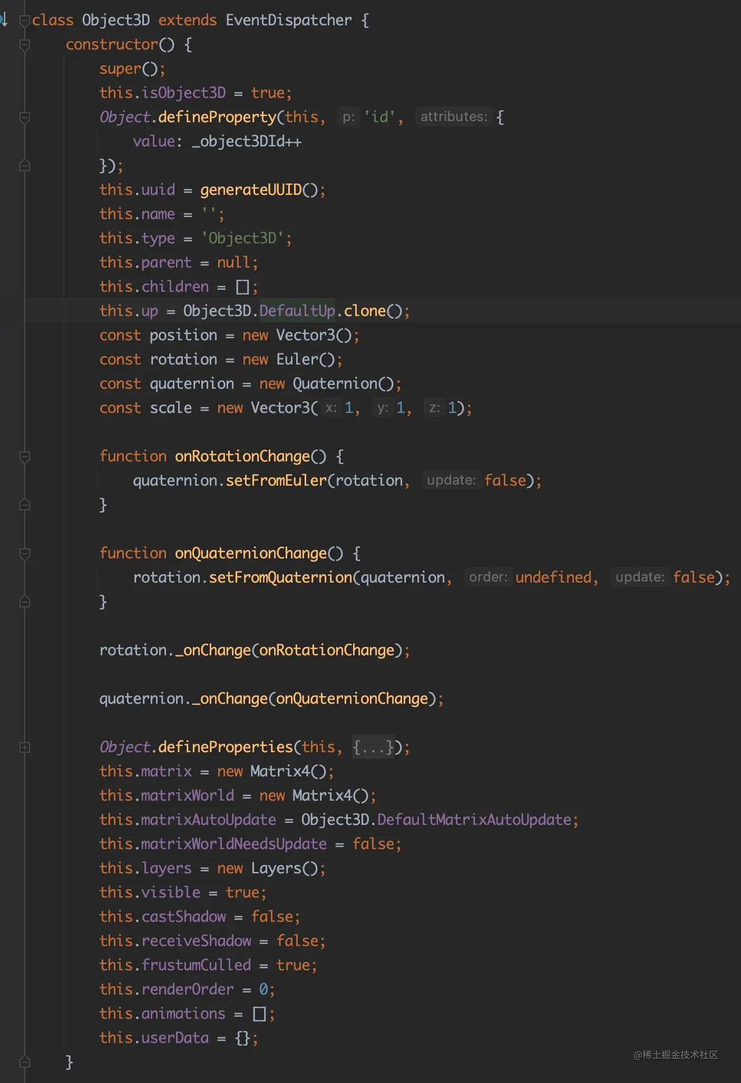The width and height of the screenshot is (741, 1083).
Task: Click 'generateUUID' function call
Action: pos(251,190)
